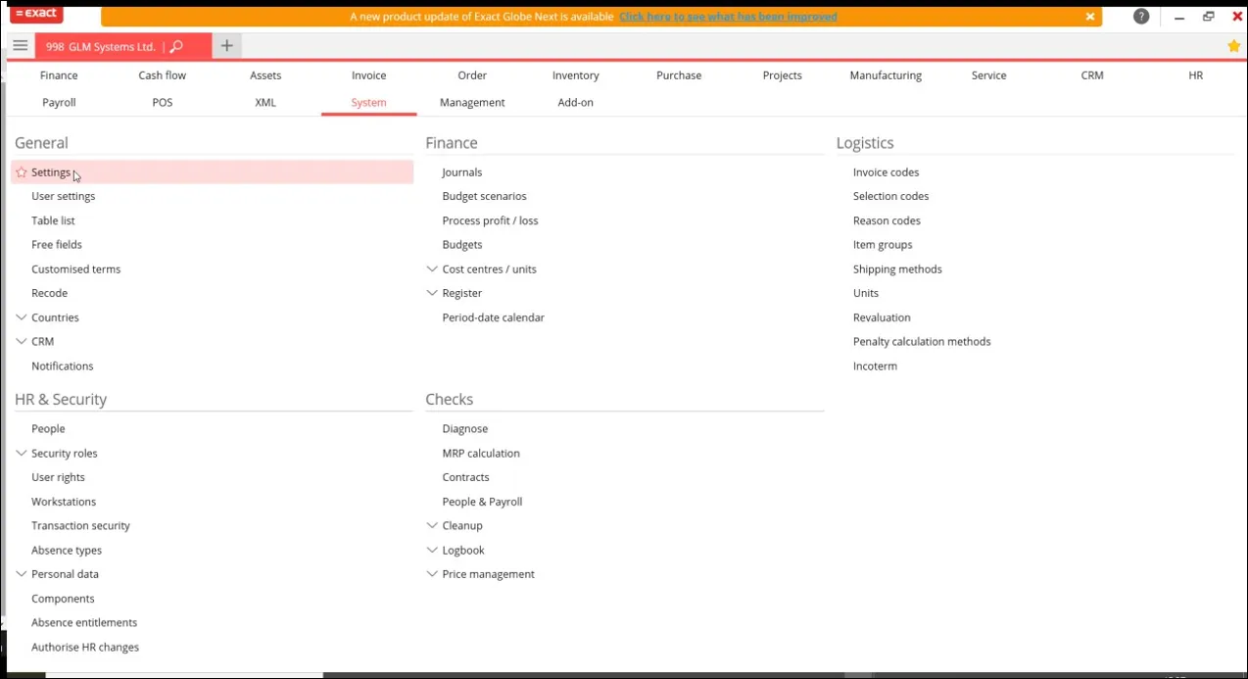
Task: Expand Cost centres / units
Action: (x=432, y=268)
